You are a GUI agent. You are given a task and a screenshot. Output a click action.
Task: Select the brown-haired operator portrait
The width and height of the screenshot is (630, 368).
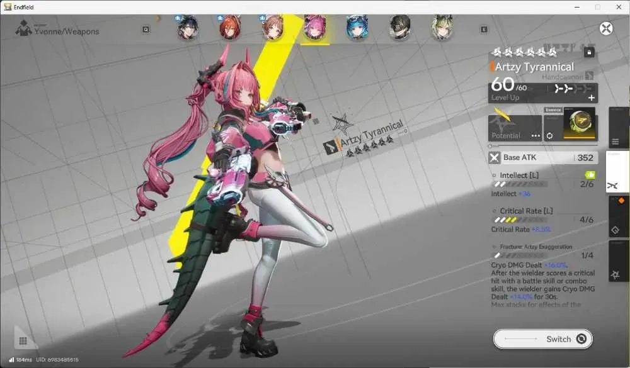(x=272, y=28)
